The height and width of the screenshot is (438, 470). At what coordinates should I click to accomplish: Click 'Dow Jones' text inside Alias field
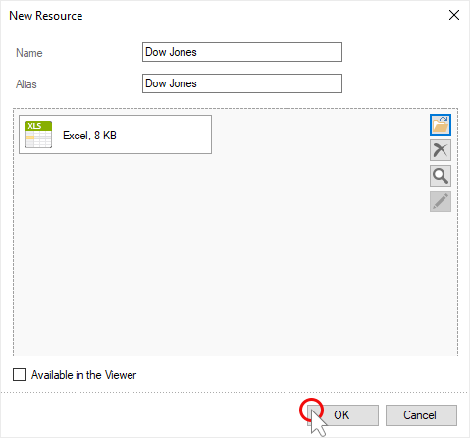click(171, 83)
